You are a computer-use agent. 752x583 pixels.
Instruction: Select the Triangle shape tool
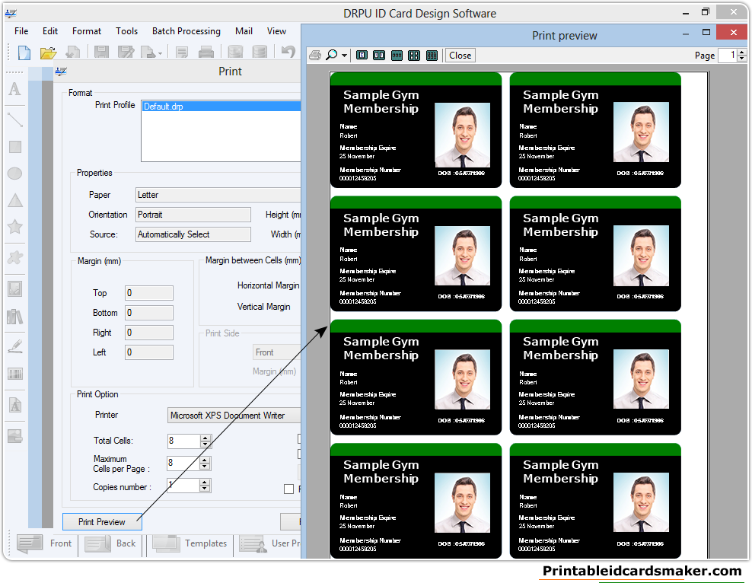coord(15,200)
